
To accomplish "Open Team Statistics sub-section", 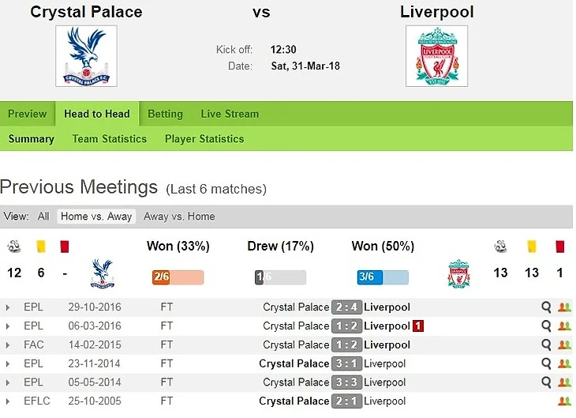I will 109,139.
